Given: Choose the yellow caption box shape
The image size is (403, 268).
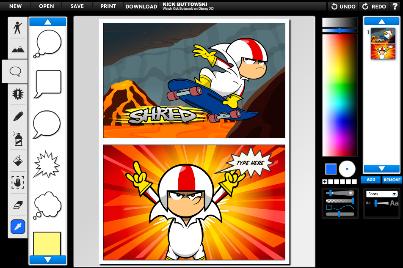Looking at the screenshot, I should tap(47, 243).
